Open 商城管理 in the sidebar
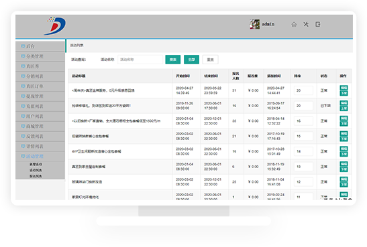This screenshot has height=247, width=367. (40, 127)
